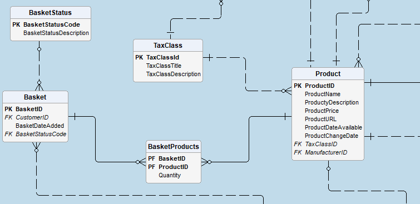Select BasketDateAdded attribute in Basket

[39, 126]
